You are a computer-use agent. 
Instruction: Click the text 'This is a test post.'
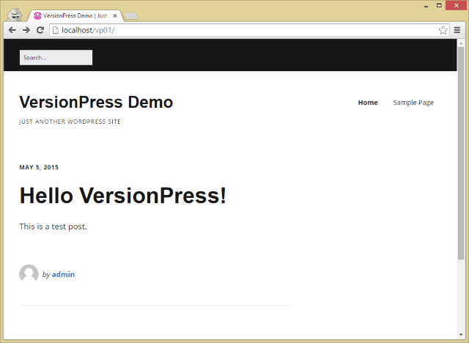(53, 226)
